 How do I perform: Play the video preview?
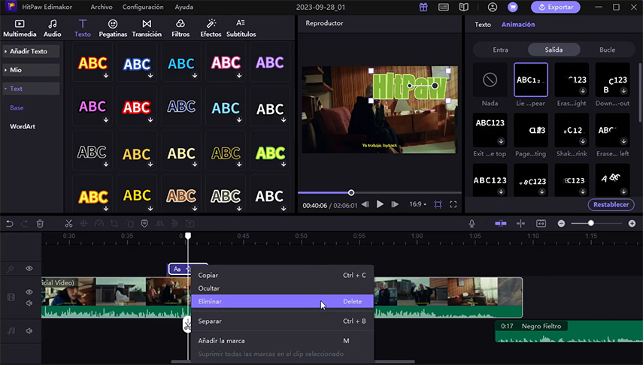pyautogui.click(x=380, y=204)
